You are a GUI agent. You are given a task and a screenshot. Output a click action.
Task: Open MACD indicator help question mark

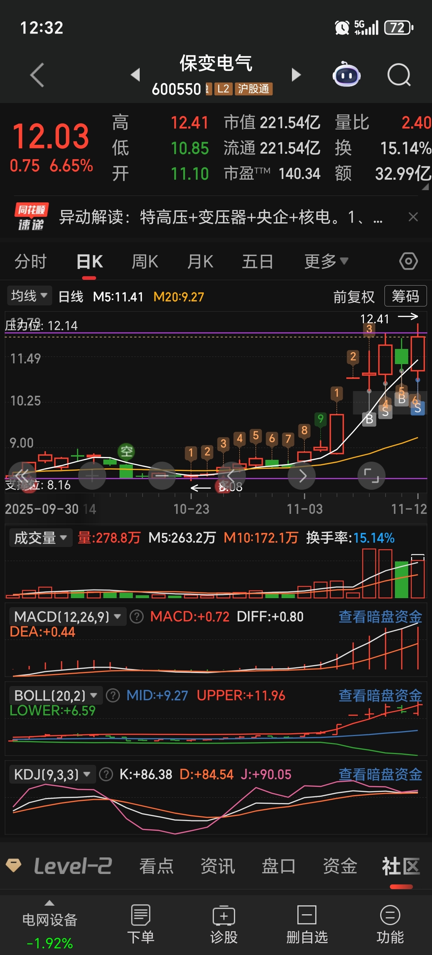click(137, 617)
